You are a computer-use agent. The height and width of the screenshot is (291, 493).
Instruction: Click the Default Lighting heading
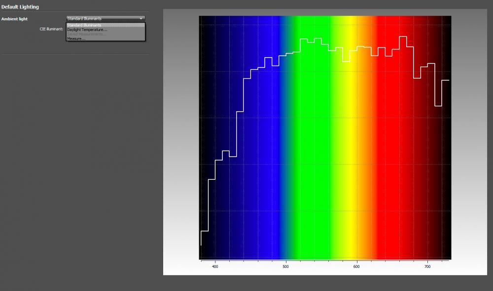point(20,7)
